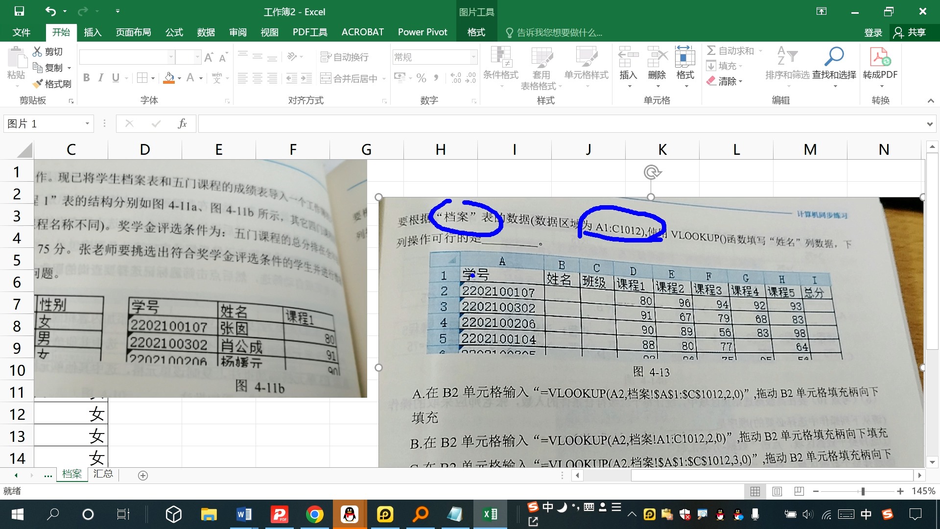This screenshot has width=940, height=529.
Task: Activate the Format Painter (格式刷)
Action: pos(52,83)
